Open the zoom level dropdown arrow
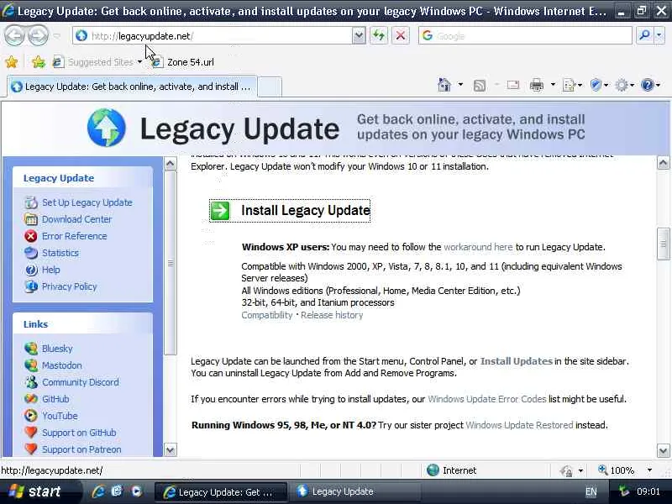The height and width of the screenshot is (504, 672). (x=649, y=470)
